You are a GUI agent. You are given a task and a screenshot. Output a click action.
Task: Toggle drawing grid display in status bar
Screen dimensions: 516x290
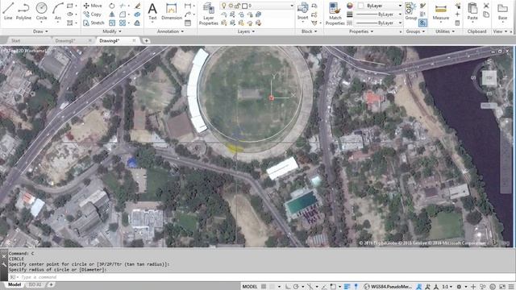coord(264,287)
